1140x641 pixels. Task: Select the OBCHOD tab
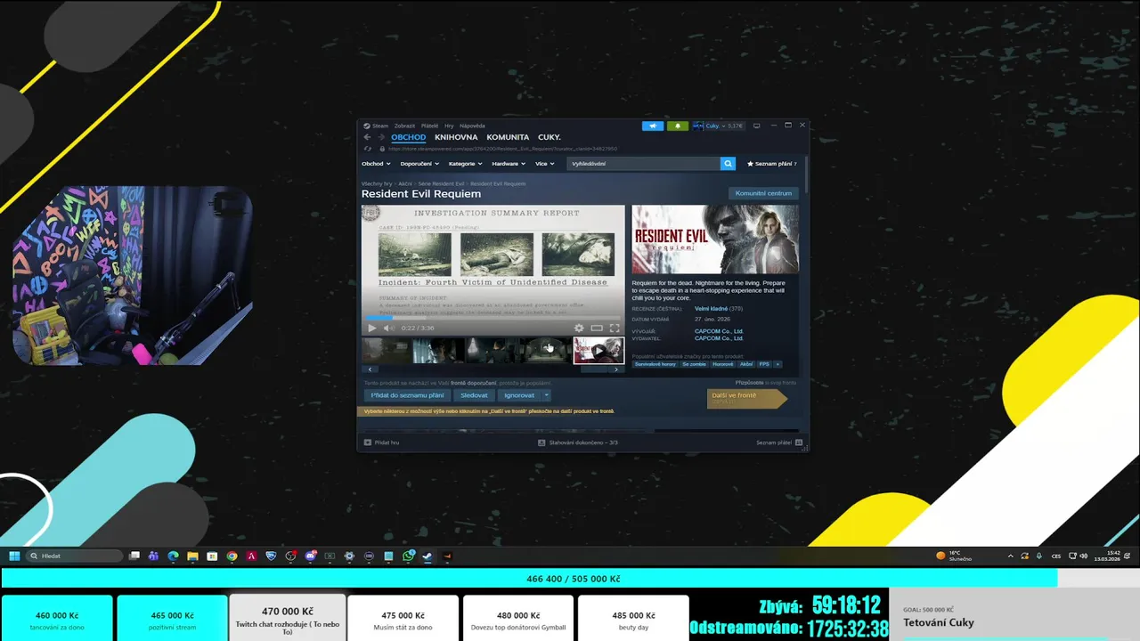(409, 137)
